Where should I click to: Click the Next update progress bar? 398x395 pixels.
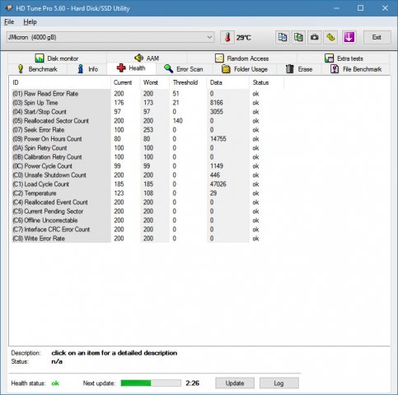(x=151, y=383)
